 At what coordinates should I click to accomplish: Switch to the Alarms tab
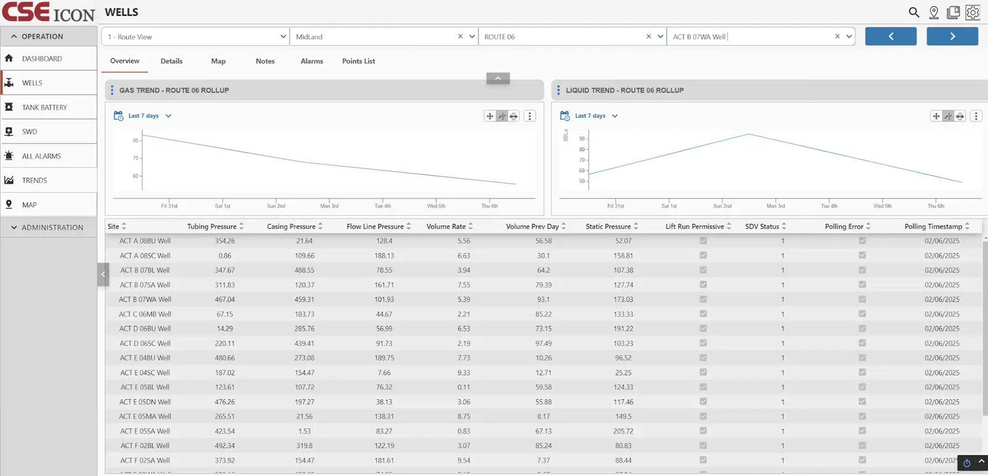312,61
